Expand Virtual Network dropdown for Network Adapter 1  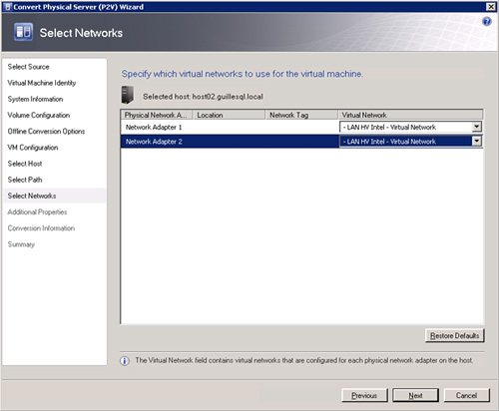pos(477,127)
